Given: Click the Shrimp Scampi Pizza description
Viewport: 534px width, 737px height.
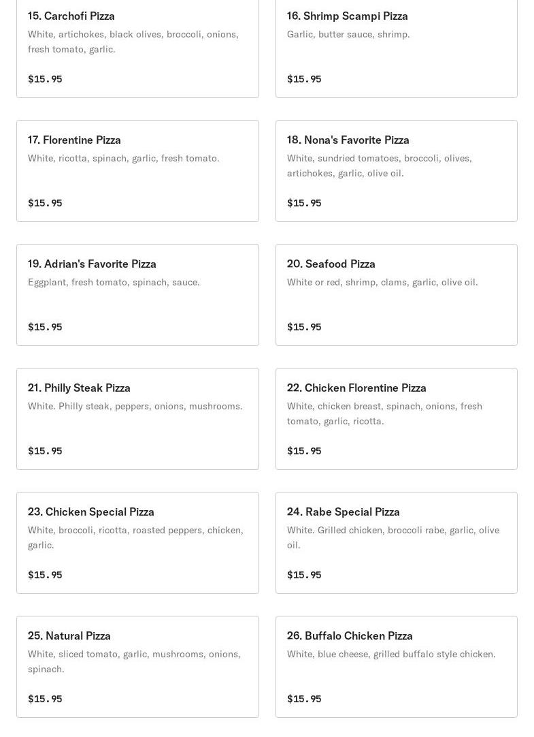Looking at the screenshot, I should click(x=348, y=34).
